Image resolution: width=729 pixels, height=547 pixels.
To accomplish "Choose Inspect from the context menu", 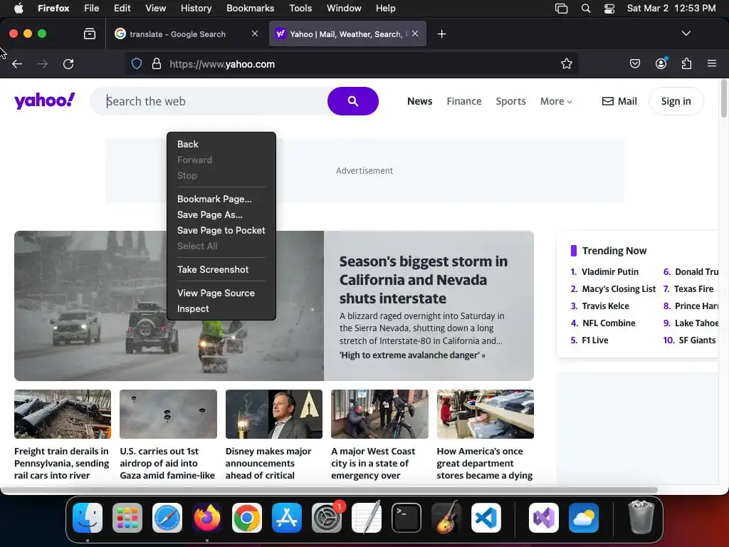I will 193,309.
